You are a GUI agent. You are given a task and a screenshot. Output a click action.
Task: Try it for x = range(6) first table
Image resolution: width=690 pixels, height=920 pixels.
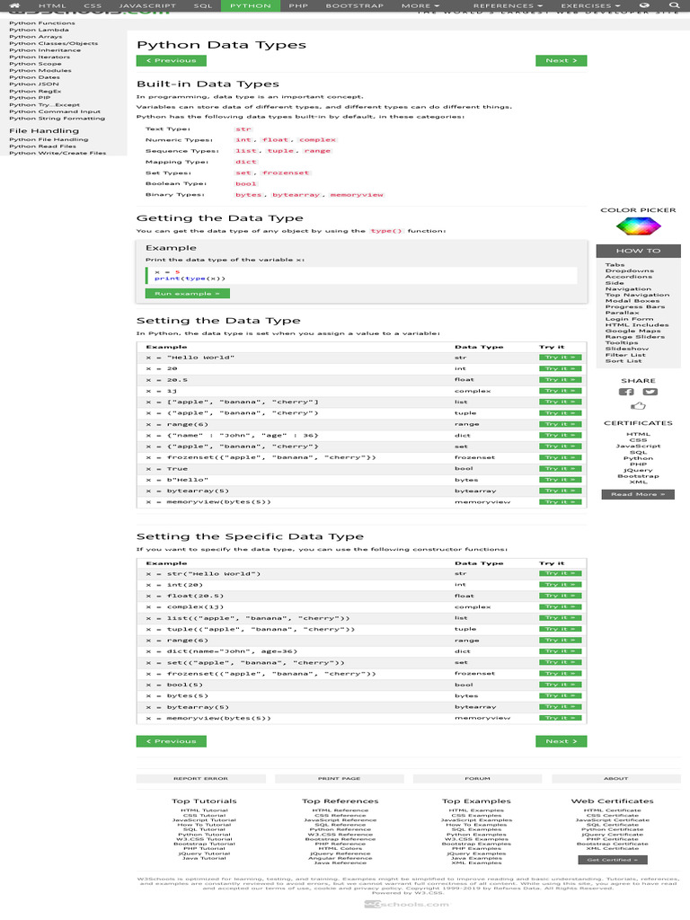[x=561, y=424]
